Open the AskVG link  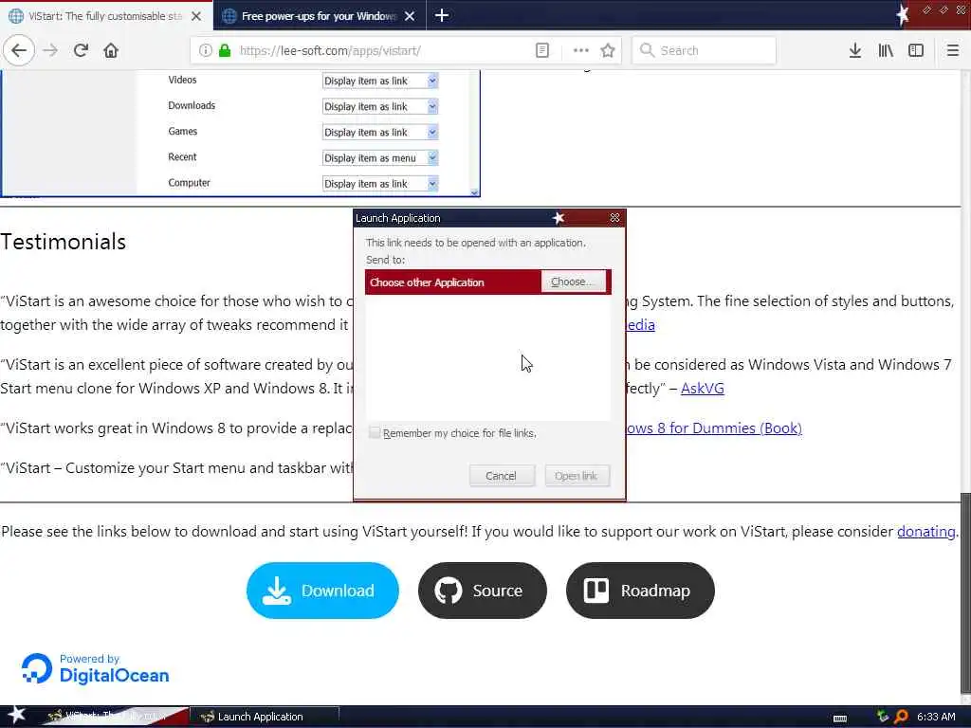pos(703,388)
